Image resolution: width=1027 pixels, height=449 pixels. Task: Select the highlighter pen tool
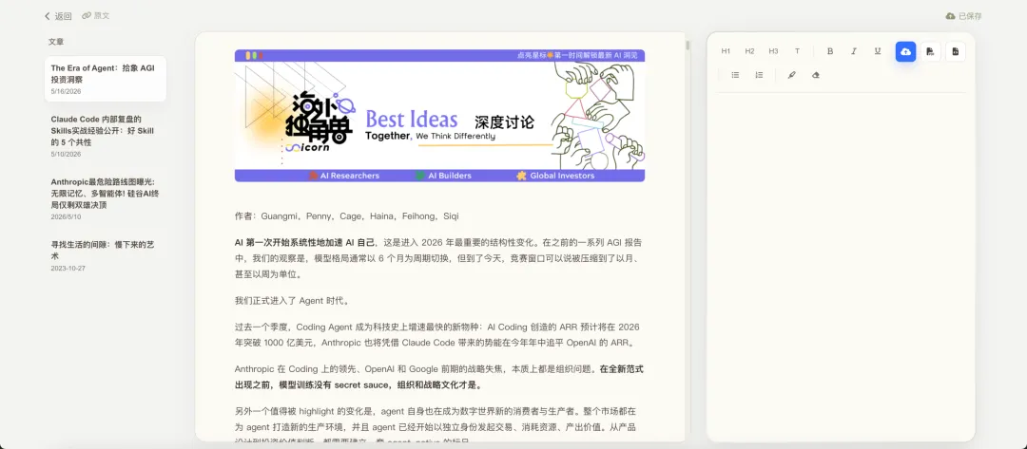[x=791, y=75]
